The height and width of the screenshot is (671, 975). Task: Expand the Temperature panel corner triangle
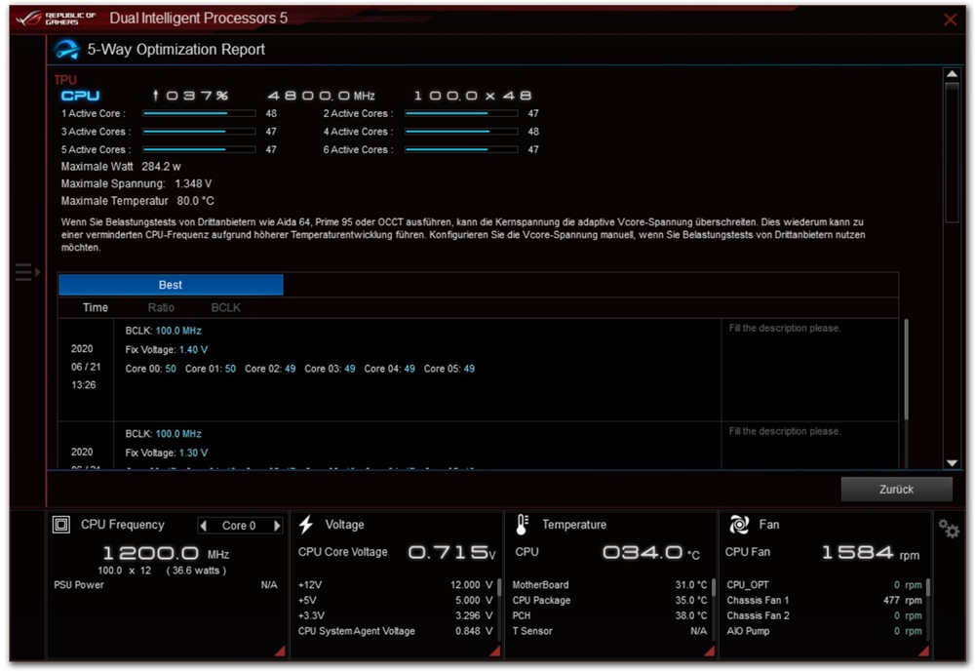tap(709, 651)
